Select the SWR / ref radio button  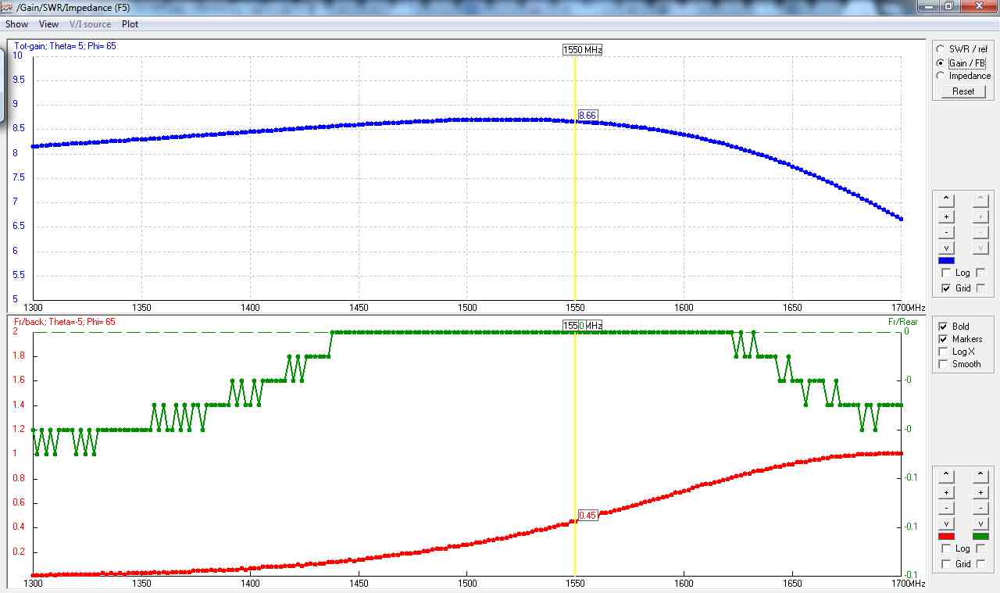pos(941,49)
